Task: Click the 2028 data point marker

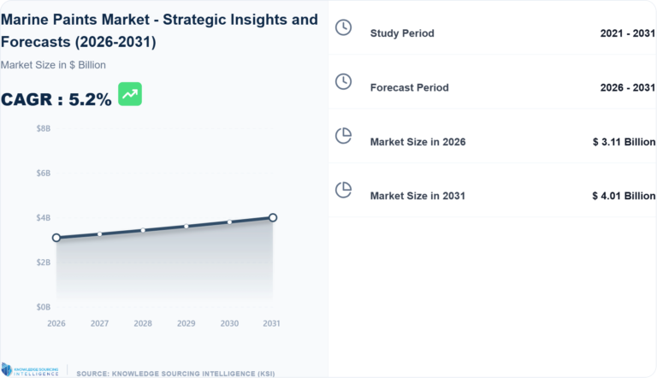Action: click(143, 230)
